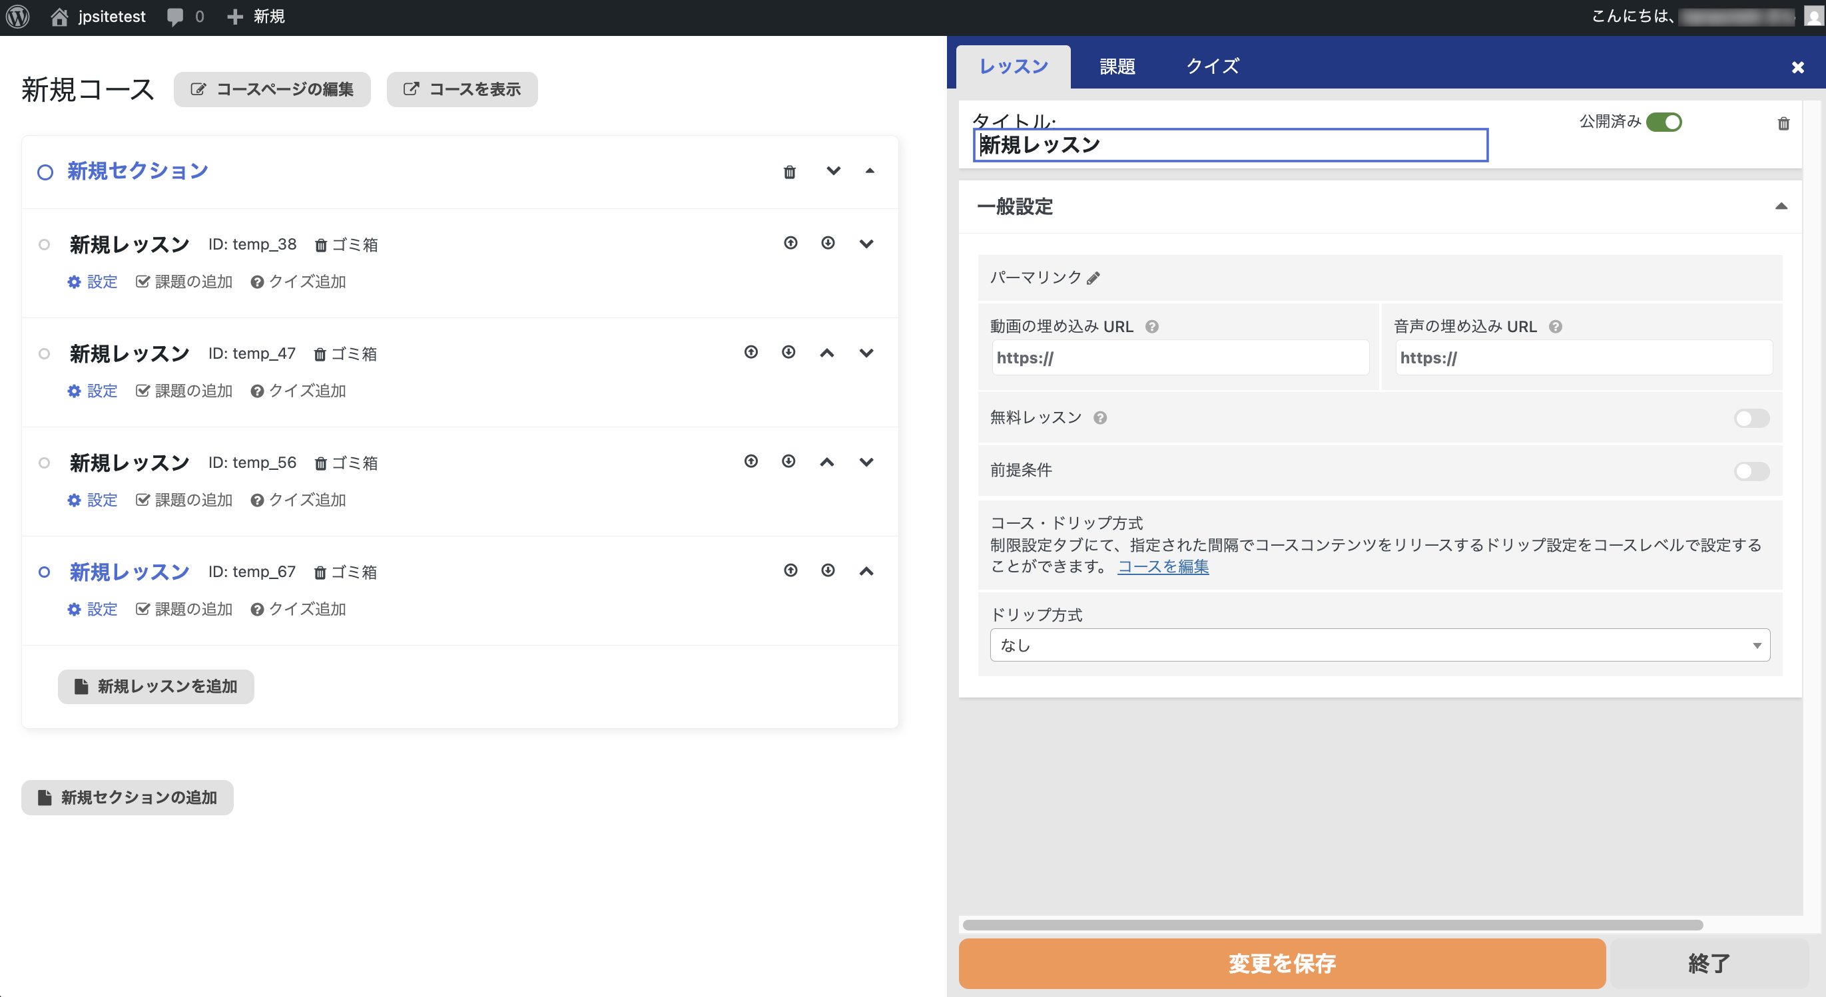Open 設定 gear for lesson temp_38

point(92,282)
